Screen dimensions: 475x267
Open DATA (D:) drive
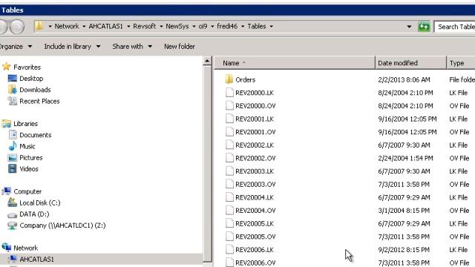pyautogui.click(x=34, y=214)
